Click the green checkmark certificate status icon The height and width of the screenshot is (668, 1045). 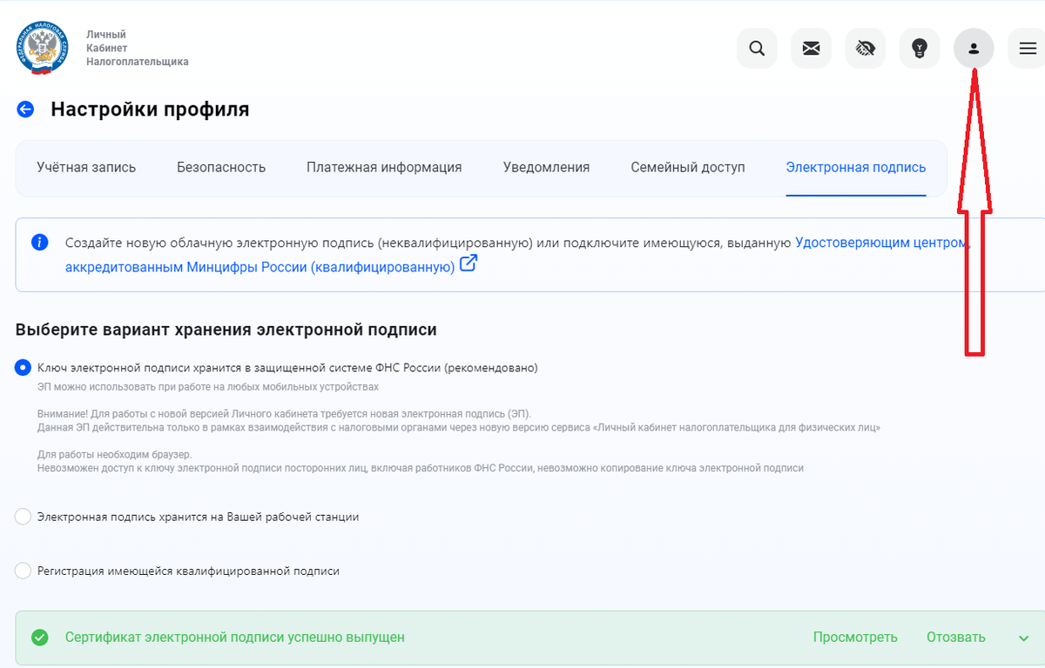click(x=39, y=637)
